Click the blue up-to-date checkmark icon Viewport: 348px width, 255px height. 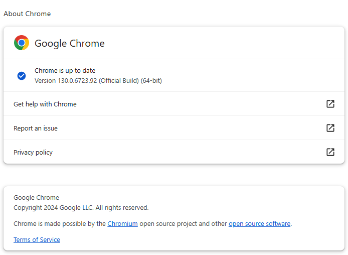click(22, 76)
